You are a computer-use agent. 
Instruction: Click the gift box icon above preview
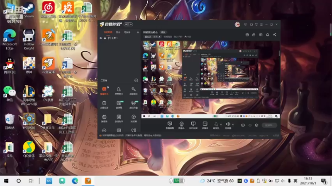click(x=247, y=35)
